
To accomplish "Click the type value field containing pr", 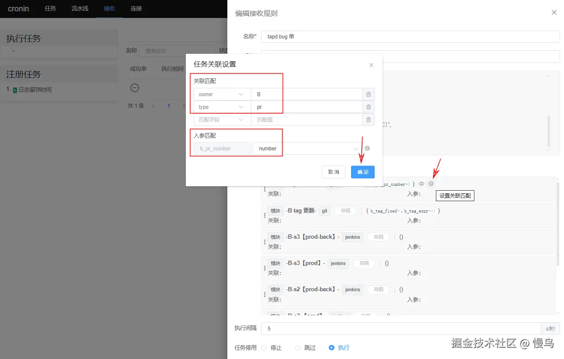I will pos(307,107).
